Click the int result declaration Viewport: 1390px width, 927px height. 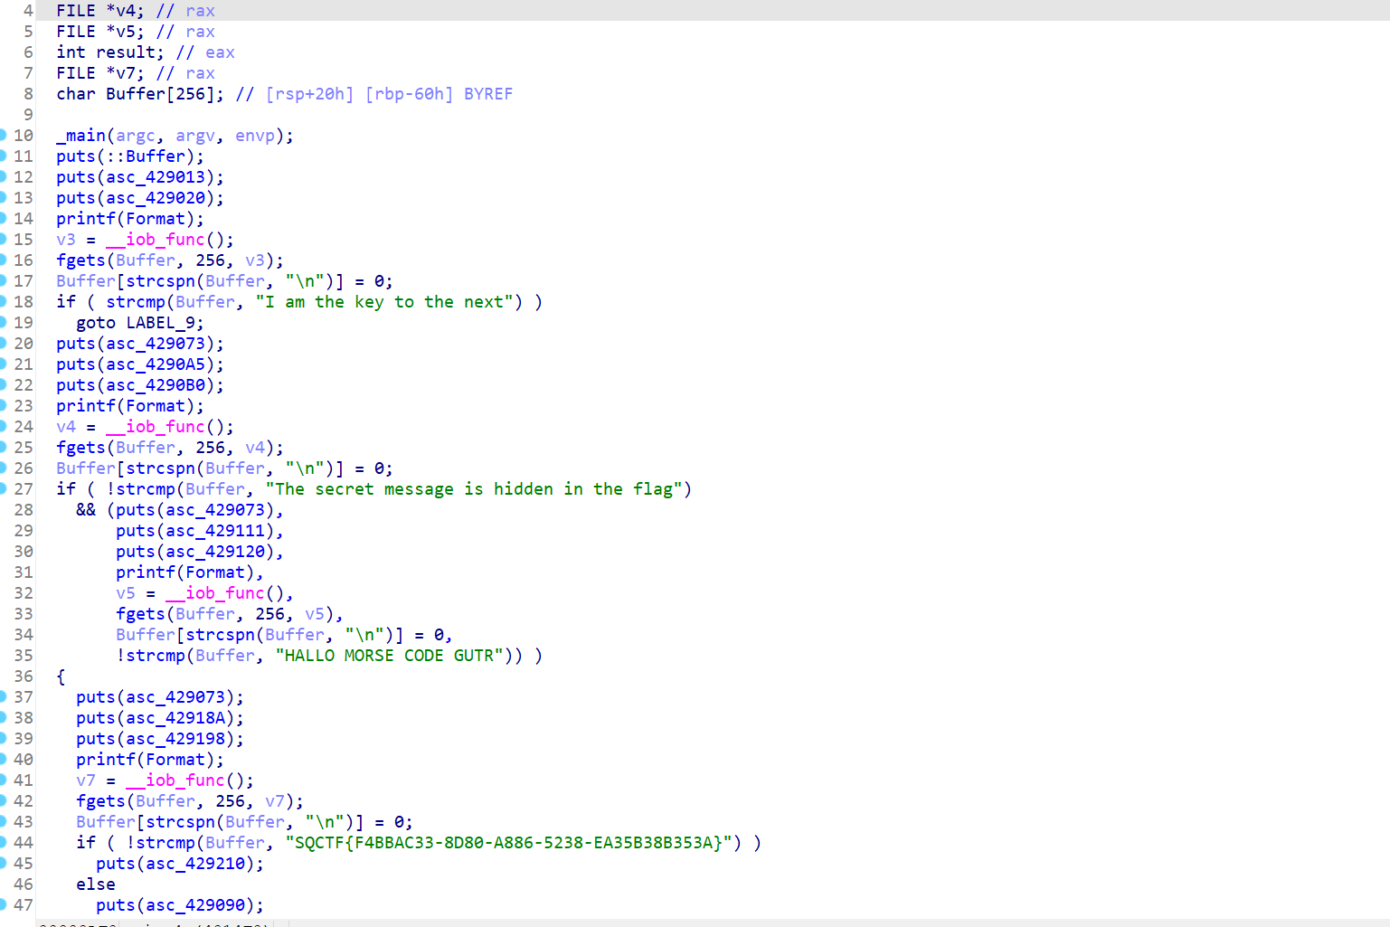(x=110, y=52)
